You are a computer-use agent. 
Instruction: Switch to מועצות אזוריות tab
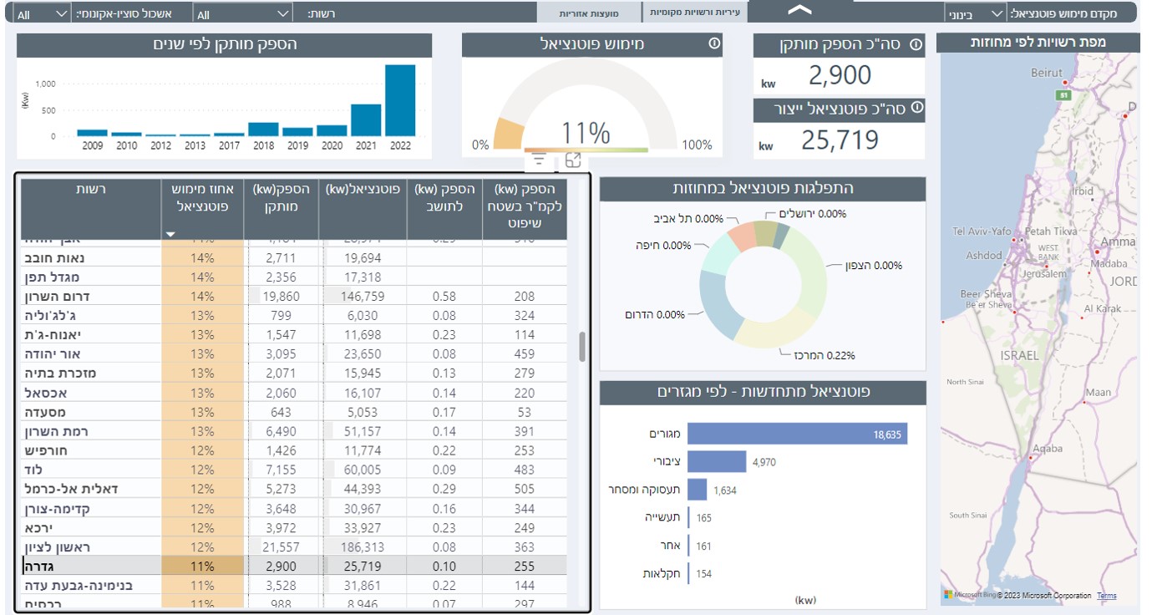pyautogui.click(x=588, y=14)
